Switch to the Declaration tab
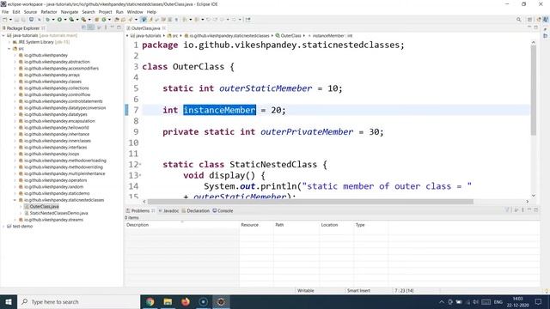 point(195,210)
